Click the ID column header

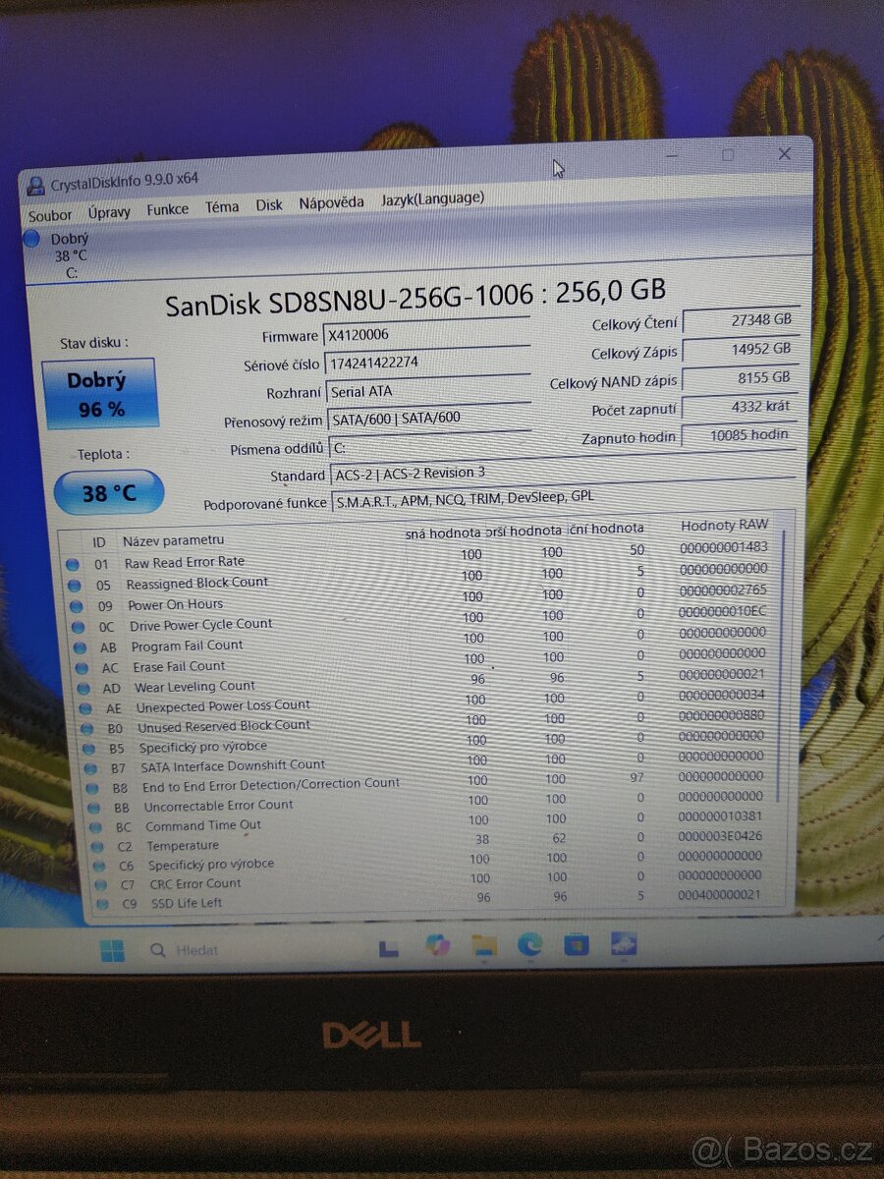coord(99,542)
